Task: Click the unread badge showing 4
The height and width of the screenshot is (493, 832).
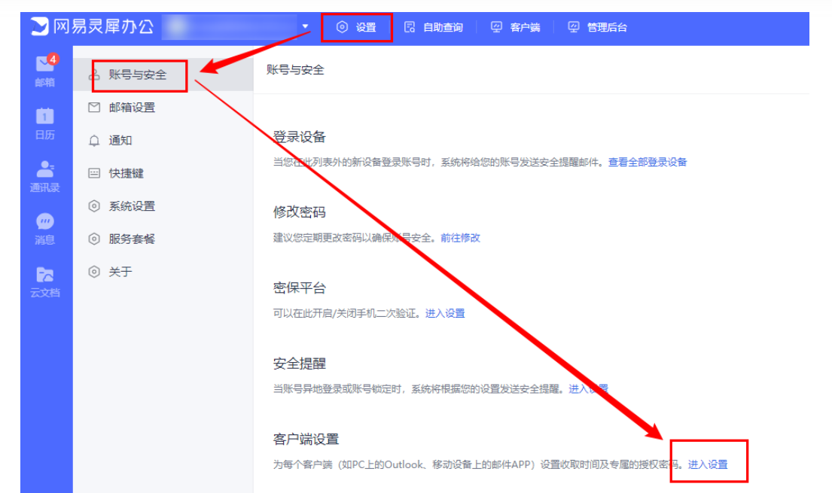Action: (x=53, y=59)
